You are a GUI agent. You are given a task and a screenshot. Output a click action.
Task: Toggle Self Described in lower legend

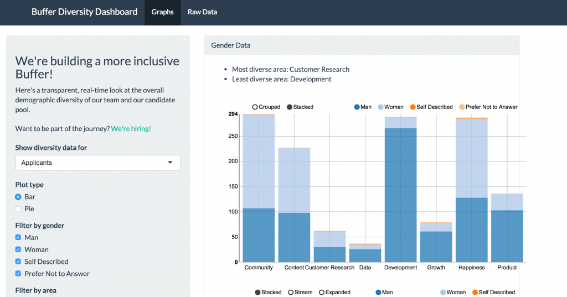[x=493, y=293]
